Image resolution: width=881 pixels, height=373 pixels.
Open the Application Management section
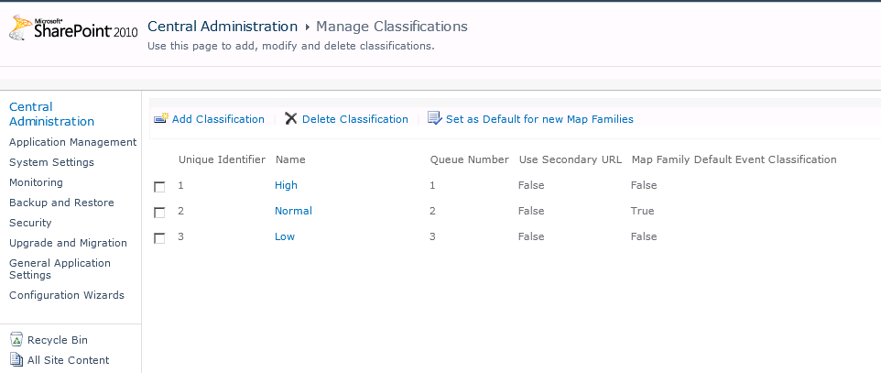coord(72,142)
